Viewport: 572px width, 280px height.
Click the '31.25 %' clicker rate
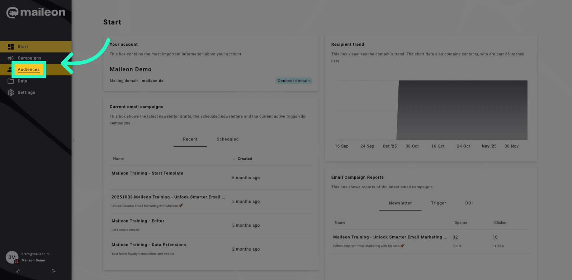[x=498, y=246]
